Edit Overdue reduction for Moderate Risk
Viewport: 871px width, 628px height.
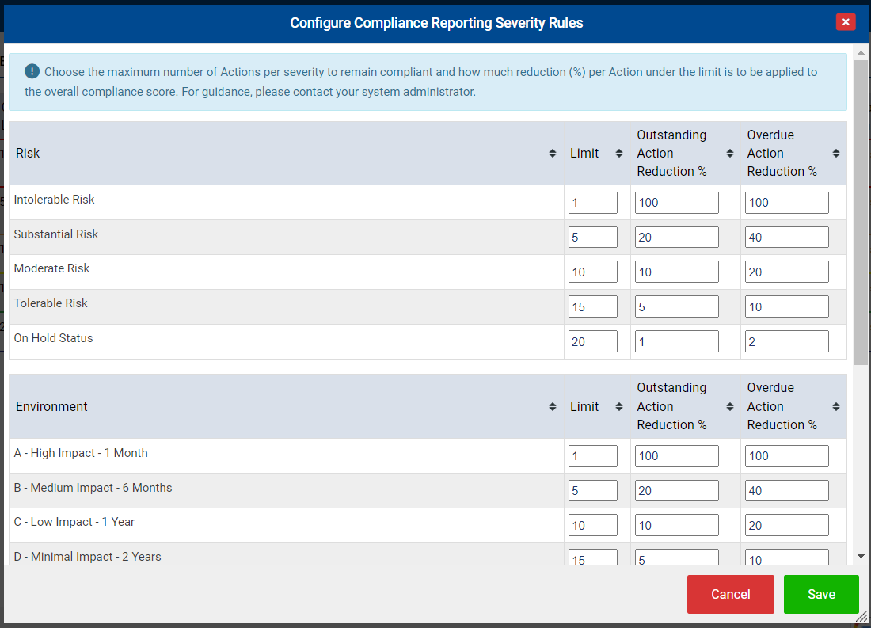[786, 272]
